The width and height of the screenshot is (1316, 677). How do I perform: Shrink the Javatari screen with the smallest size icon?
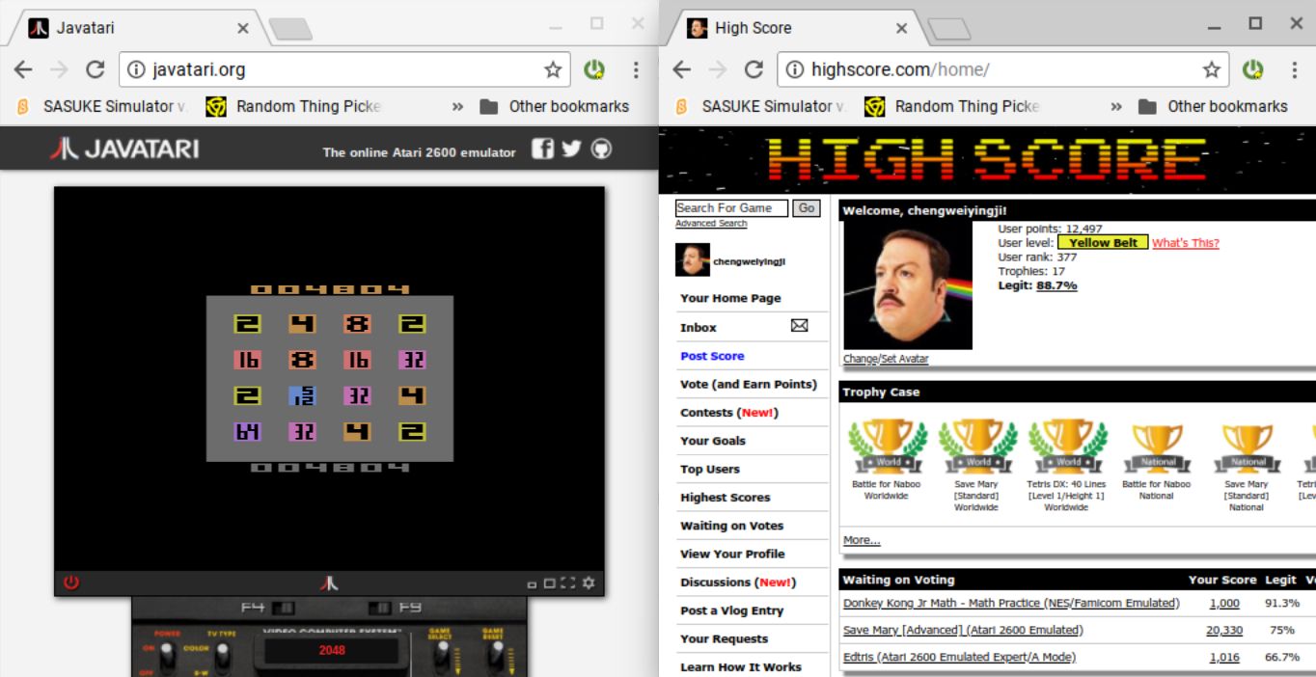(x=532, y=584)
